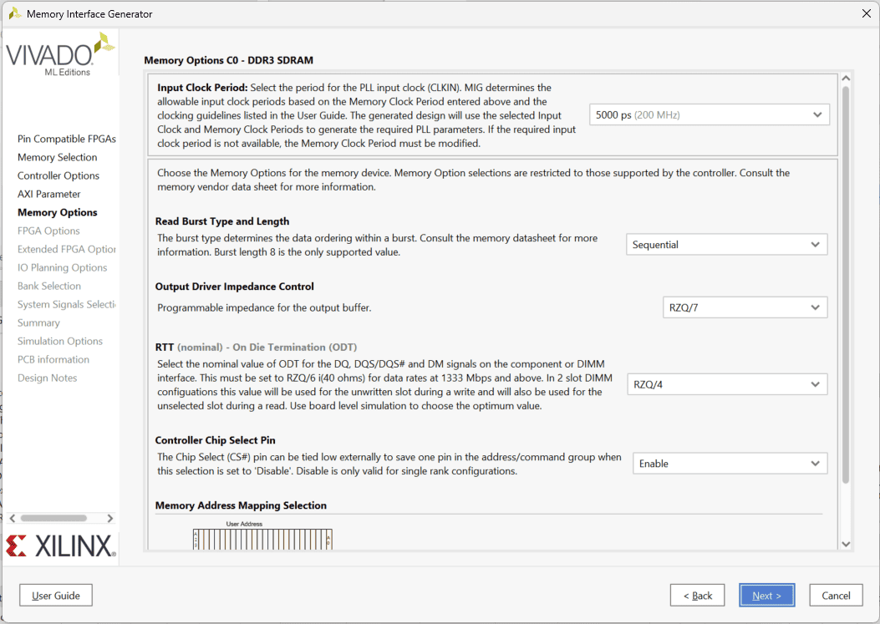Open the Read Burst Type dropdown
Viewport: 880px width, 624px height.
point(726,245)
